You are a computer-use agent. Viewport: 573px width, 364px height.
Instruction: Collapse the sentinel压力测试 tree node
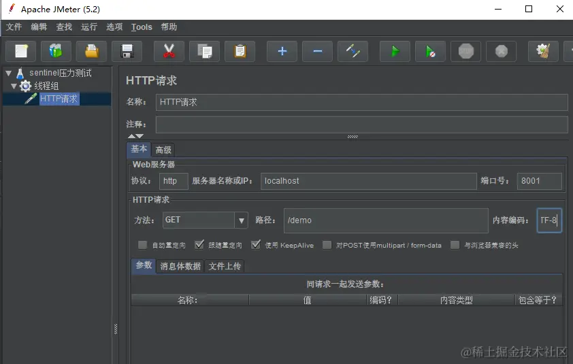(x=8, y=73)
